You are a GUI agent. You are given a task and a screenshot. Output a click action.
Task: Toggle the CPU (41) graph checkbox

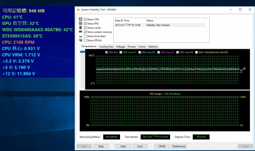tap(106, 52)
